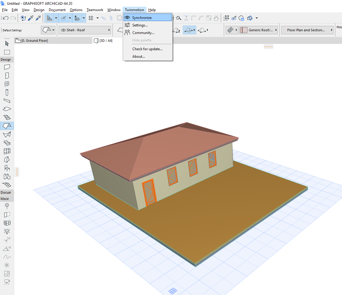Viewport: 342px width, 295px height.
Task: Select the Marquee tool
Action: coord(7,52)
